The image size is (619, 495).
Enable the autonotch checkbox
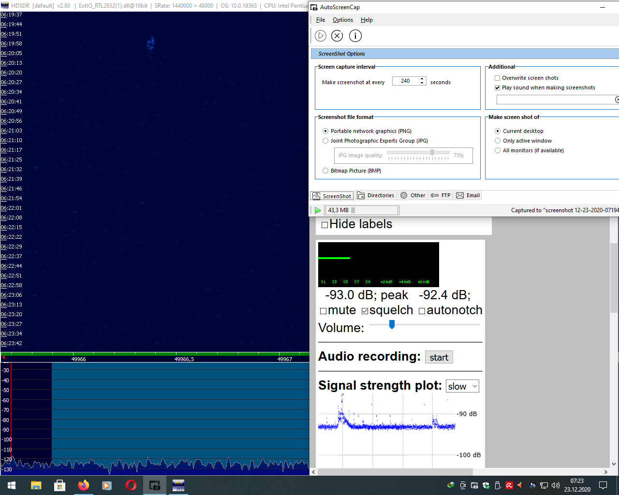(x=422, y=311)
